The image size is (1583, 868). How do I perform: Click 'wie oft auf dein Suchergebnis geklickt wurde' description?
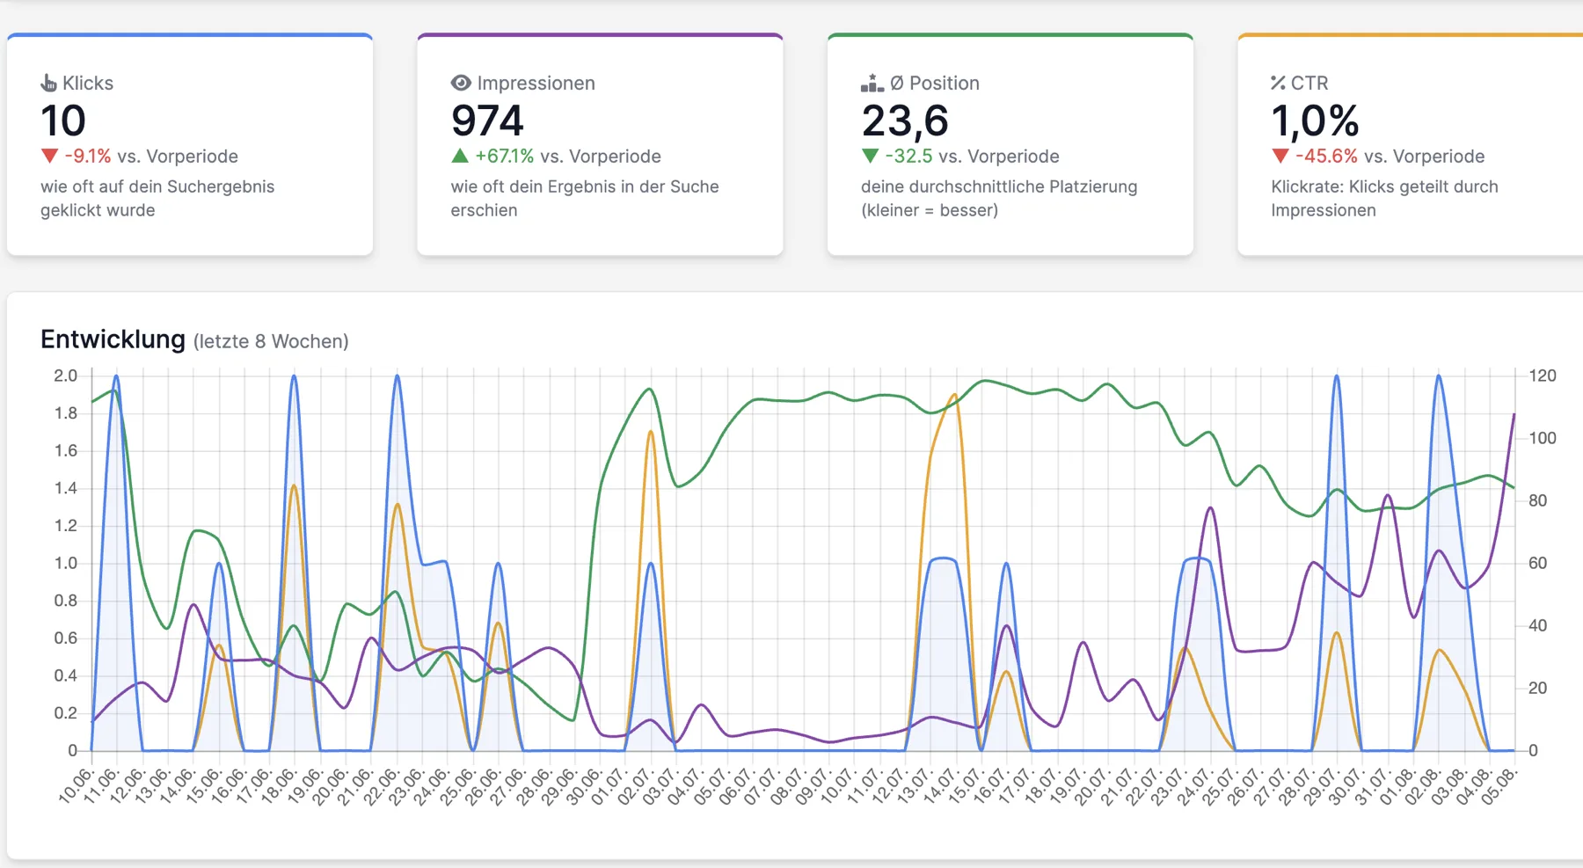point(157,198)
